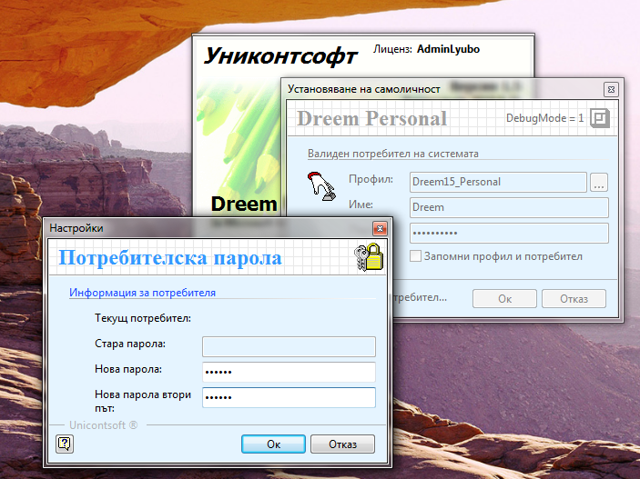Click Отказ in the identity login window
Viewport: 640px width, 479px height.
pyautogui.click(x=574, y=299)
